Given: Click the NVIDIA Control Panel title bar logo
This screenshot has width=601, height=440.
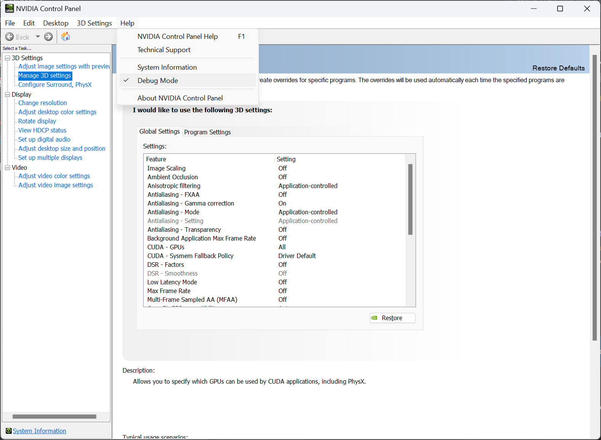Looking at the screenshot, I should click(x=9, y=8).
